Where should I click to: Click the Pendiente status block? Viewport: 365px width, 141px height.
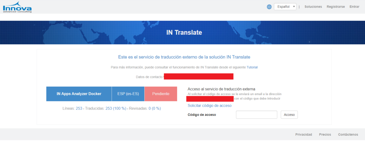(x=161, y=94)
